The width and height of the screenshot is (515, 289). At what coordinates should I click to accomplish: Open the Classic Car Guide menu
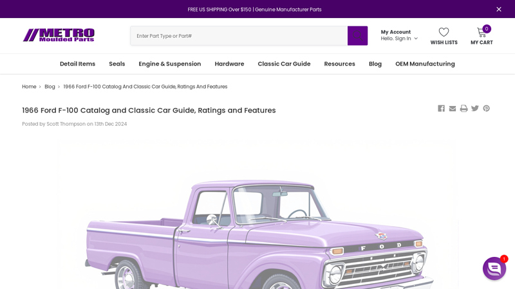click(x=284, y=64)
